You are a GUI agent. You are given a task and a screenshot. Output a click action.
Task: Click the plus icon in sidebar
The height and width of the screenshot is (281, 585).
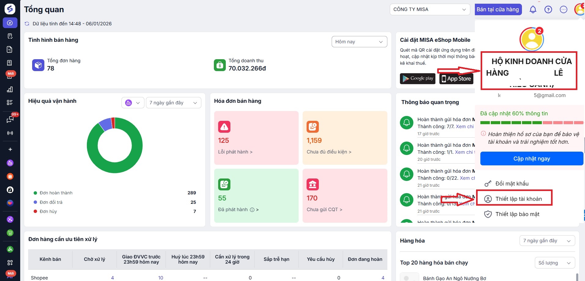(10, 150)
